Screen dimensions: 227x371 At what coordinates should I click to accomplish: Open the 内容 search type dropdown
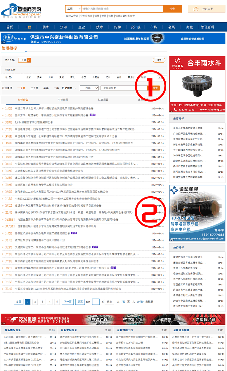(x=89, y=88)
